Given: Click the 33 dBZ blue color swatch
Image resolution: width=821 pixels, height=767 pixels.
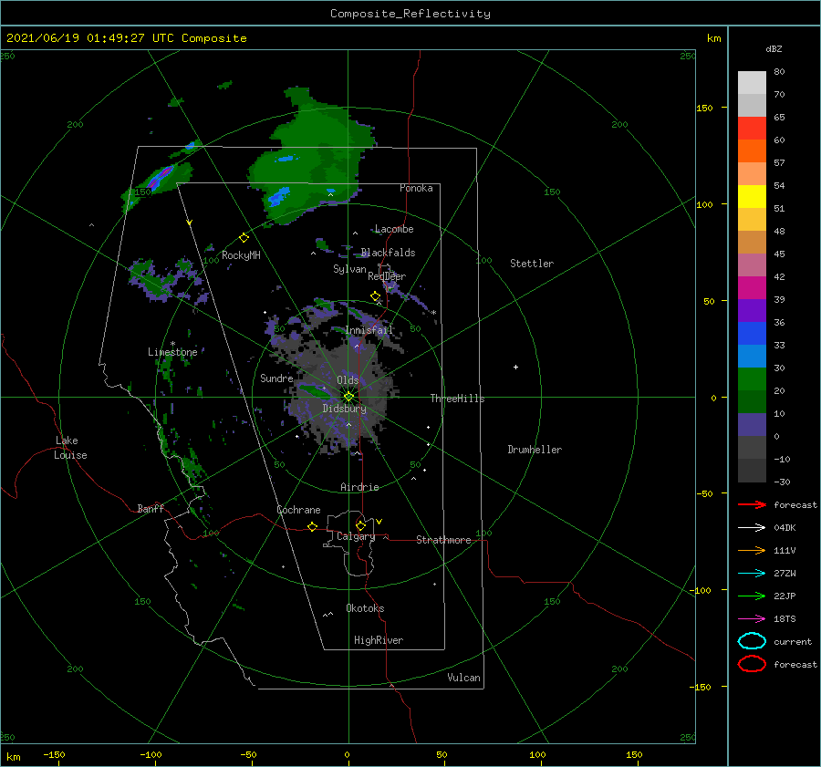Looking at the screenshot, I should 752,333.
